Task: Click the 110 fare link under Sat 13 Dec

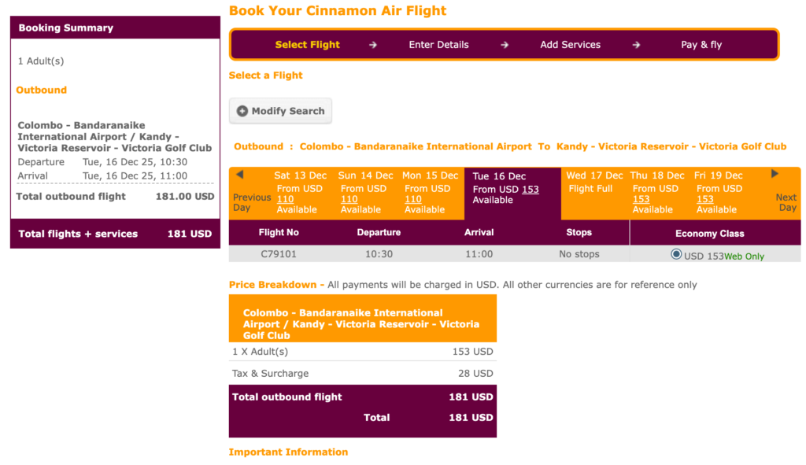Action: pyautogui.click(x=284, y=200)
